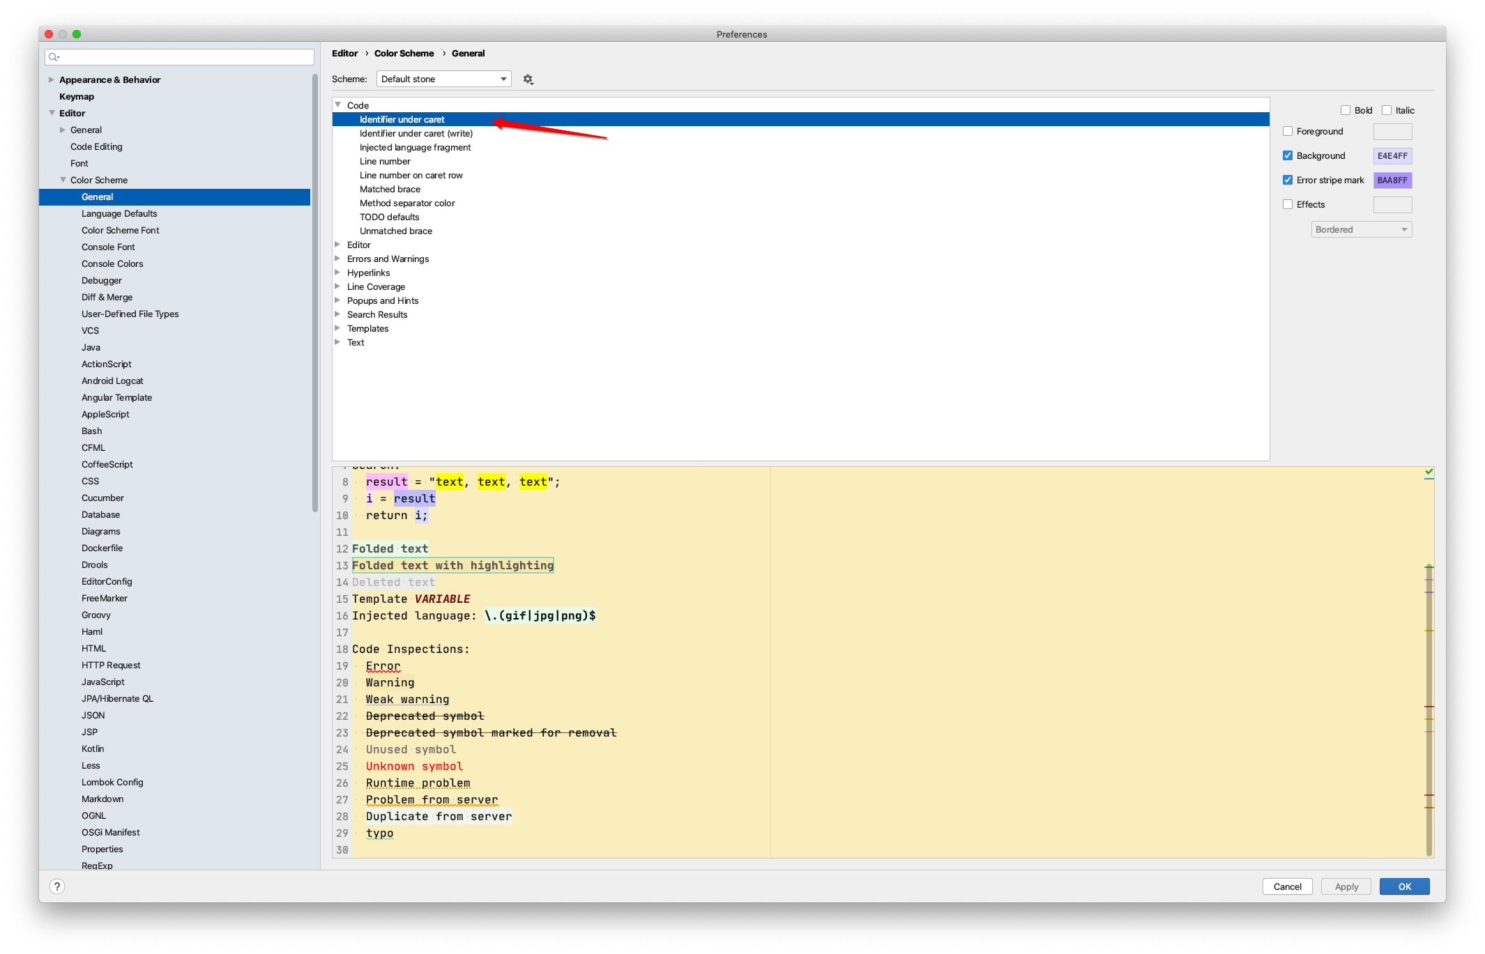Expand the Line Coverage node
This screenshot has height=954, width=1485.
pyautogui.click(x=338, y=286)
